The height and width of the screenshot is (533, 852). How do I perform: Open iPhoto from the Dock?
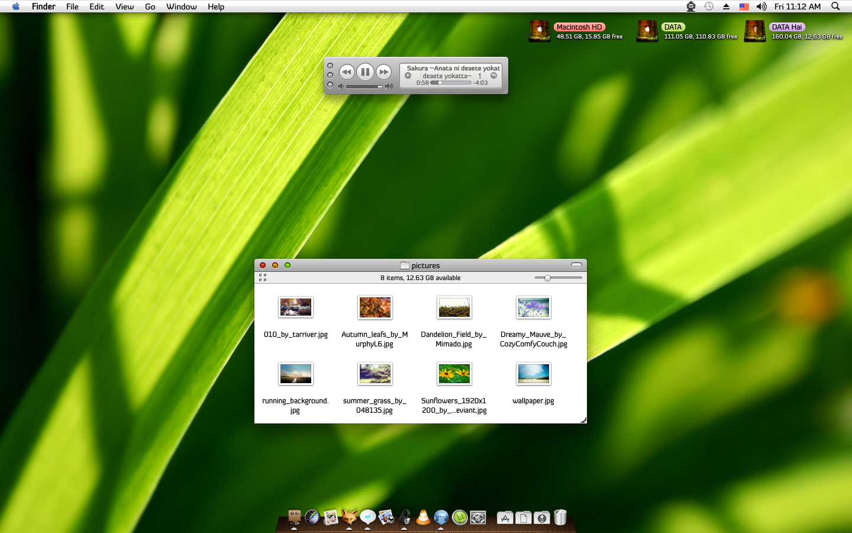point(386,517)
